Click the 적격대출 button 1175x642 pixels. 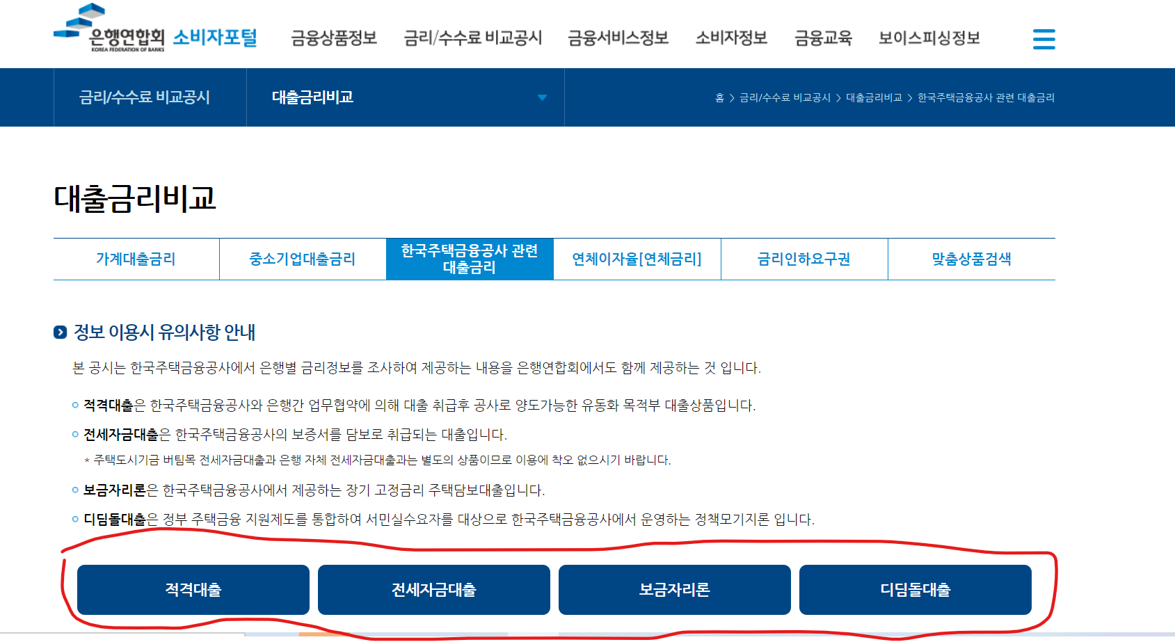coord(193,590)
